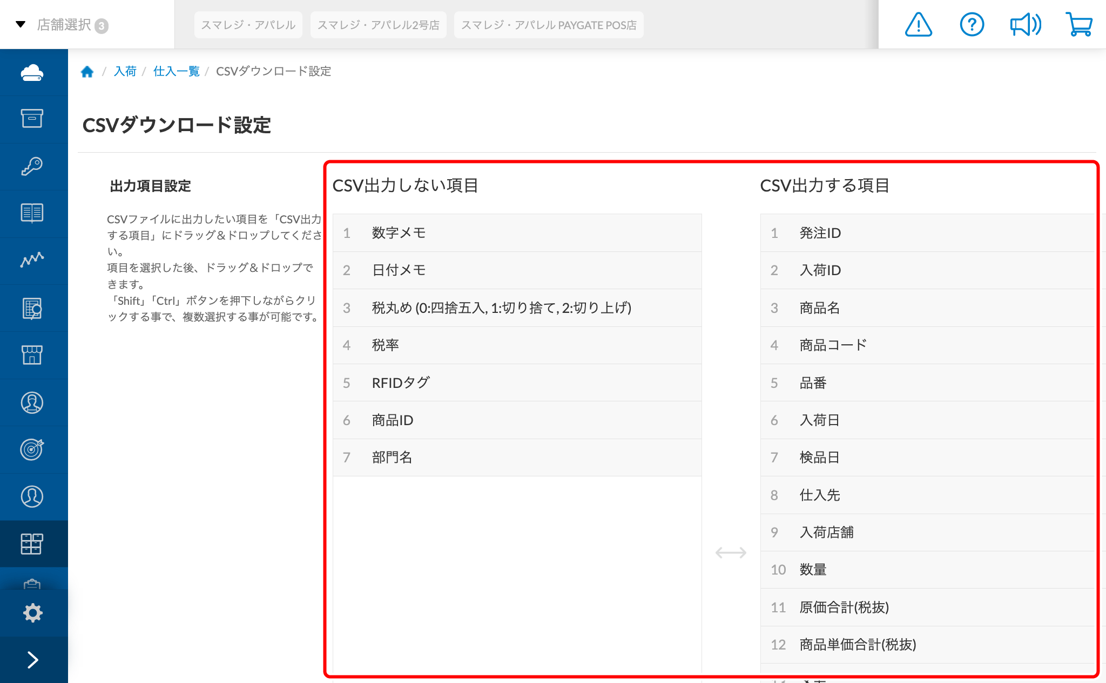This screenshot has width=1106, height=683.
Task: Select 品番 in output list
Action: click(x=928, y=383)
